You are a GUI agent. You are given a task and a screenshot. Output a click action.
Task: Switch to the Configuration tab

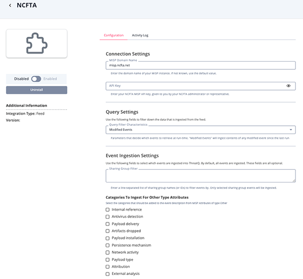114,35
